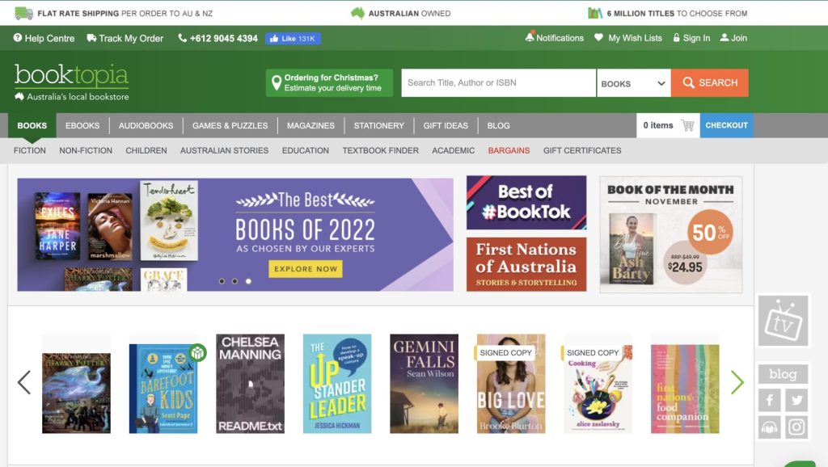This screenshot has height=467, width=828.
Task: Open the BOOKS search category dropdown
Action: point(634,82)
